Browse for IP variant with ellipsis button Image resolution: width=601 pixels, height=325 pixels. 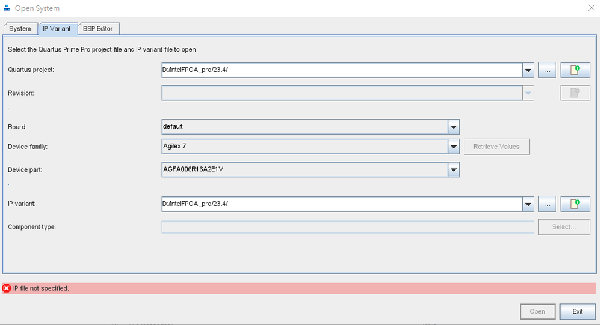[547, 204]
